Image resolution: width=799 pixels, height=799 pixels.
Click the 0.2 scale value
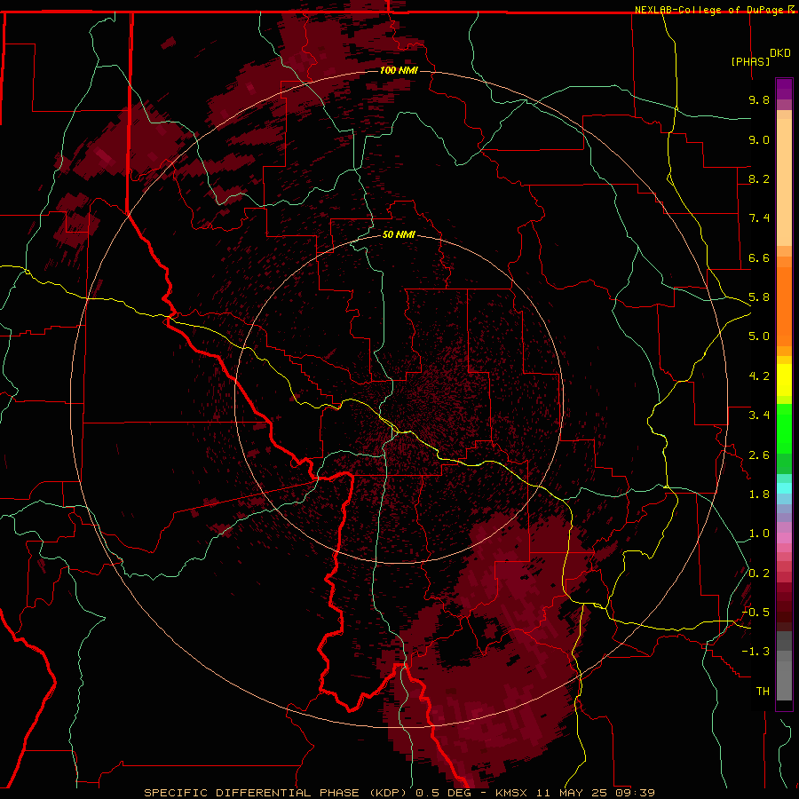click(759, 574)
